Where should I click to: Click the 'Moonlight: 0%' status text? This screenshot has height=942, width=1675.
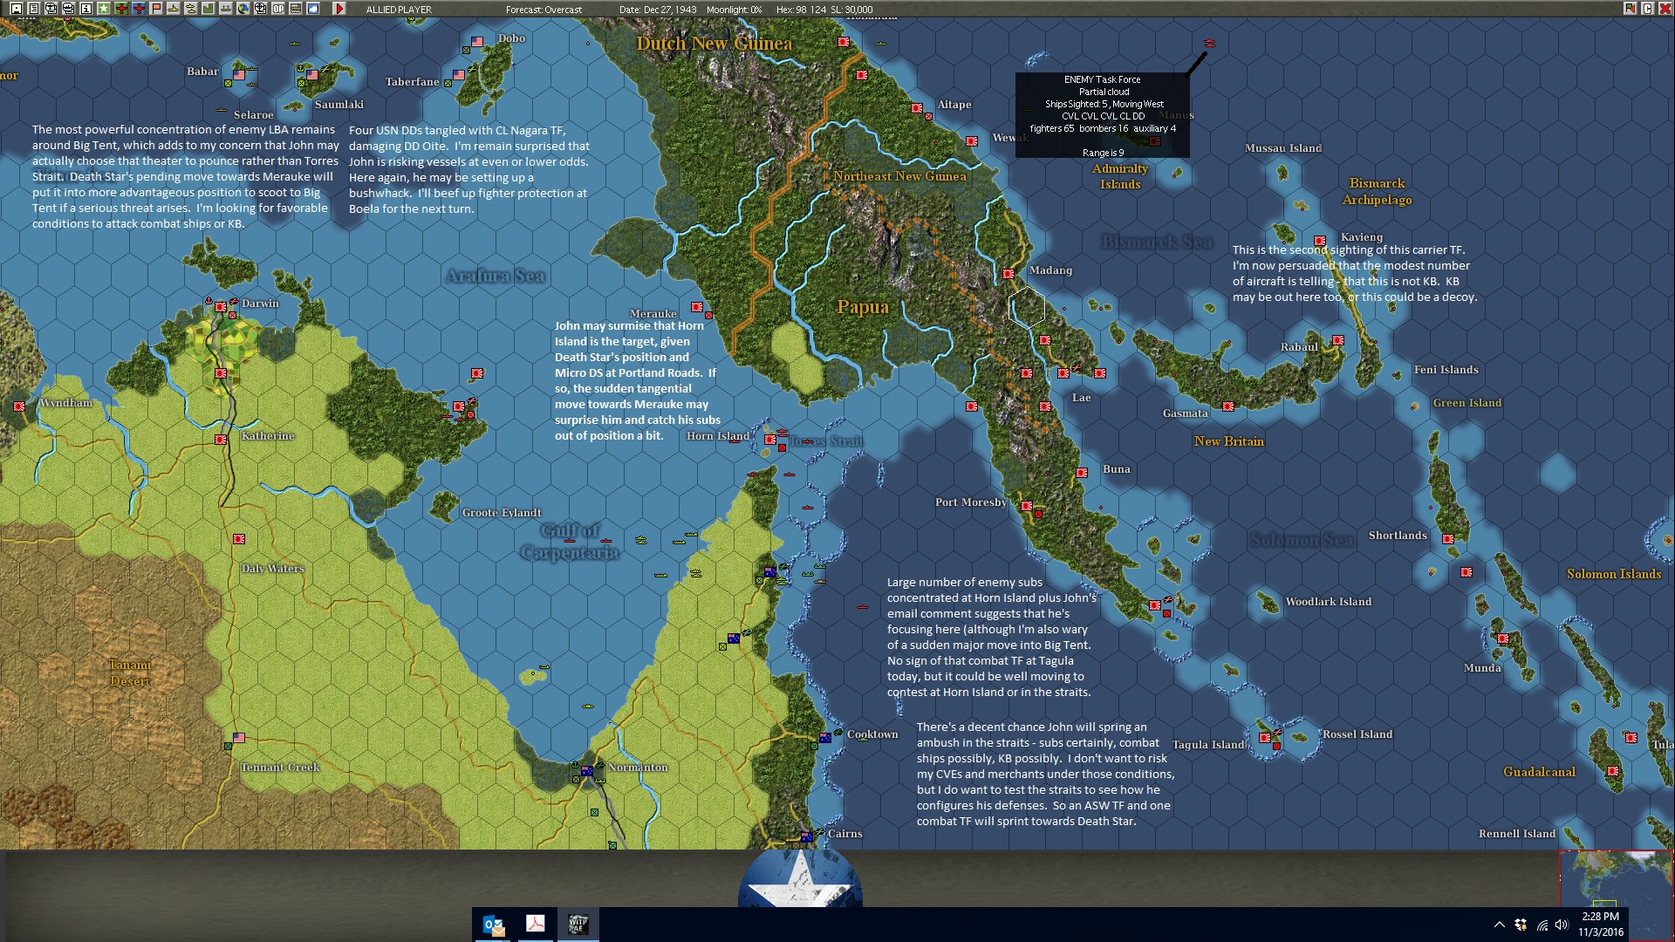[x=735, y=10]
